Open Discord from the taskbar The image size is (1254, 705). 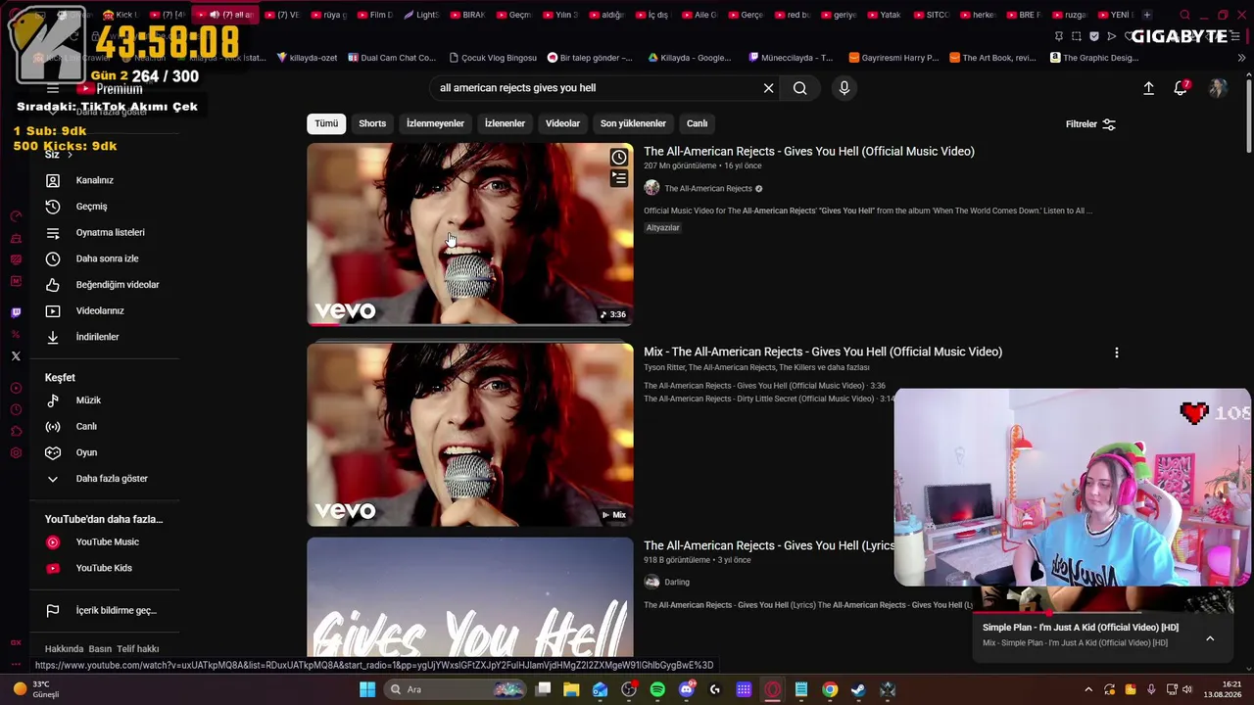tap(687, 689)
